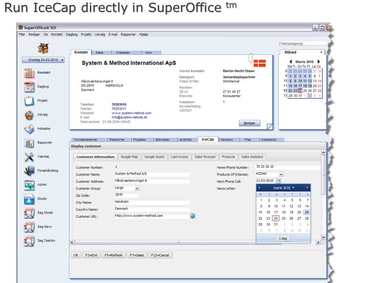This screenshot has height=283, width=377.
Task: Open the Filer menu
Action: (22, 35)
